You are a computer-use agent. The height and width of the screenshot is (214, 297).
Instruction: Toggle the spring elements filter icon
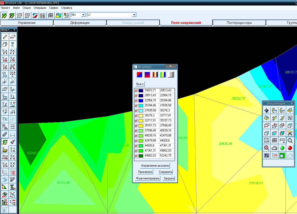coord(13,44)
